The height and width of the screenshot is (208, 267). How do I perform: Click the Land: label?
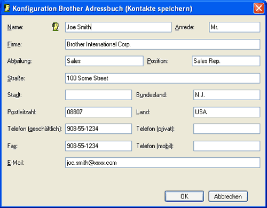(x=143, y=112)
